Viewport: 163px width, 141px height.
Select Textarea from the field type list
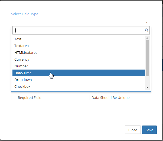click(21, 46)
